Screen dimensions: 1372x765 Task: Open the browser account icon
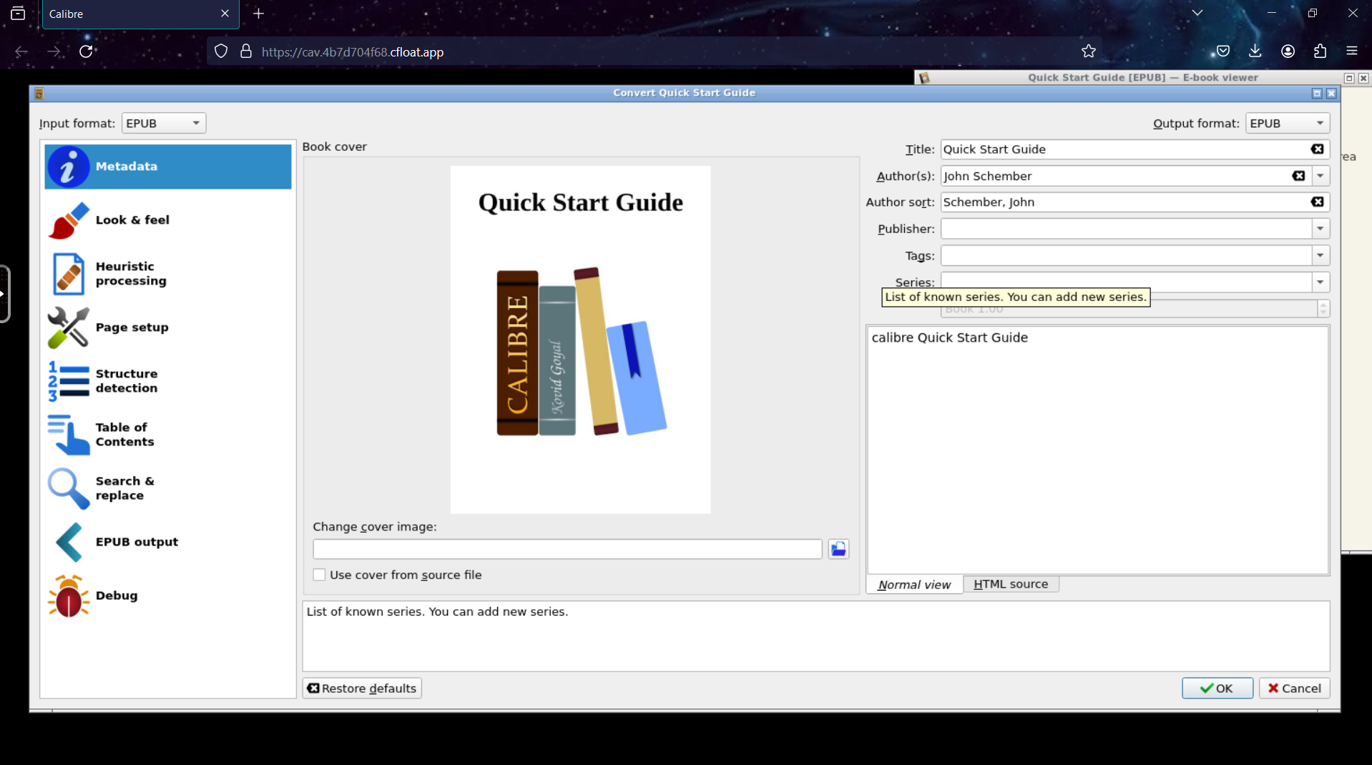tap(1288, 51)
